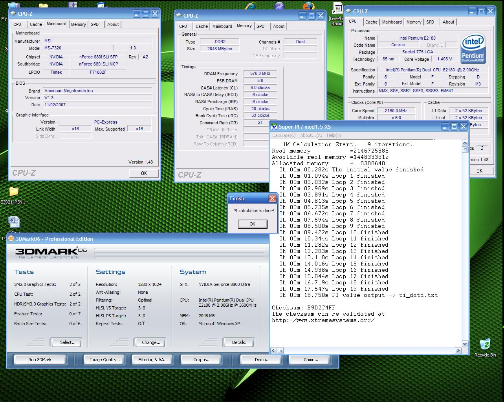This screenshot has width=504, height=402.
Task: Click the BIOS Brand American Megatrends Inc.
Action: pyautogui.click(x=97, y=91)
